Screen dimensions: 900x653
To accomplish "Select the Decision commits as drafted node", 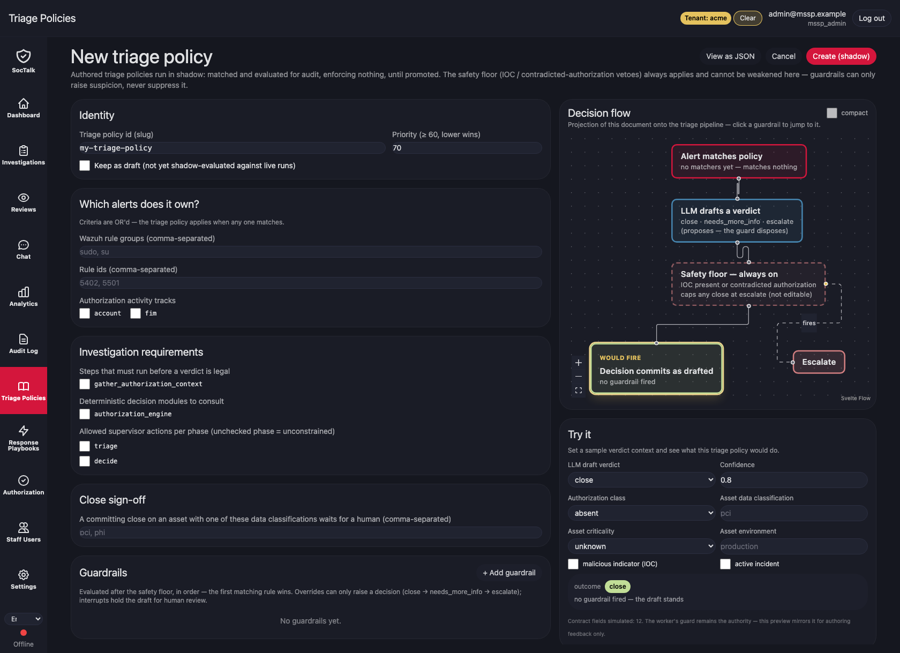I will 656,369.
